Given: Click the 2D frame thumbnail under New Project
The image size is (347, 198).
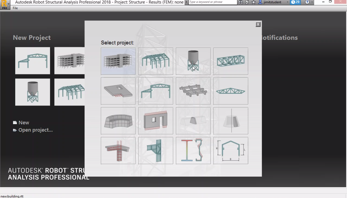Looking at the screenshot, I should 33,61.
